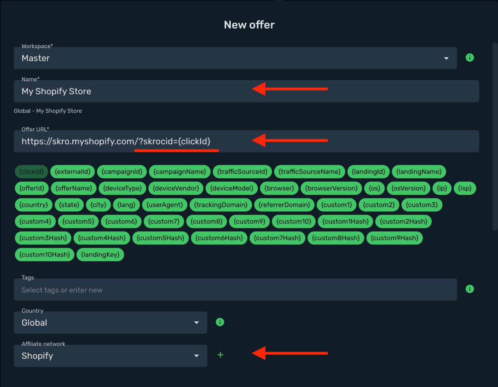Insert the {campaignId} token
The width and height of the screenshot is (498, 387).
(122, 172)
